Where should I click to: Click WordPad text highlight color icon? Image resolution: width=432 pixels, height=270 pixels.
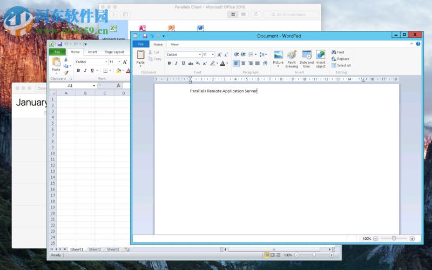[212, 63]
